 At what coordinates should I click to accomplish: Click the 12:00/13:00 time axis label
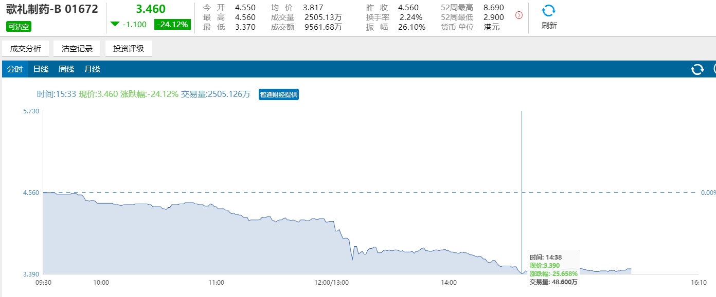[332, 282]
